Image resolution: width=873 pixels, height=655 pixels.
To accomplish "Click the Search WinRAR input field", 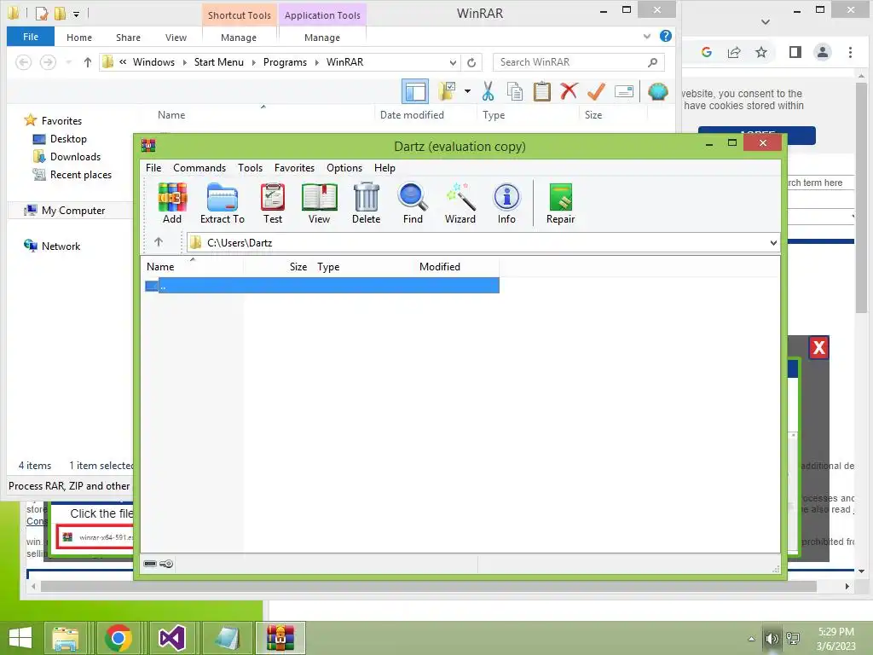I will pyautogui.click(x=579, y=62).
